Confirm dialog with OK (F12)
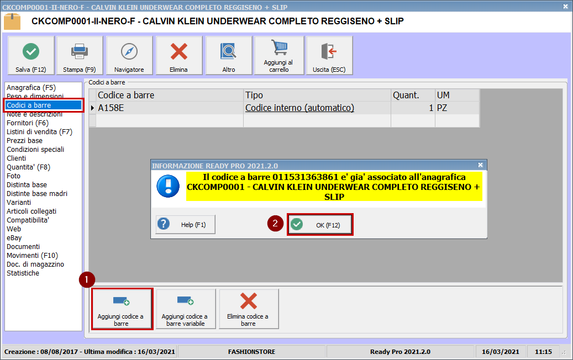Screen dimensions: 573x360 [x=320, y=225]
